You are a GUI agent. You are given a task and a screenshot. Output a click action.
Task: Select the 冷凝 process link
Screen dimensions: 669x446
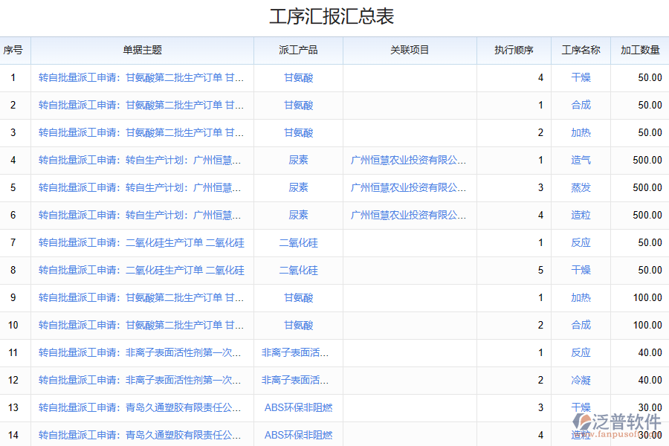tap(581, 381)
